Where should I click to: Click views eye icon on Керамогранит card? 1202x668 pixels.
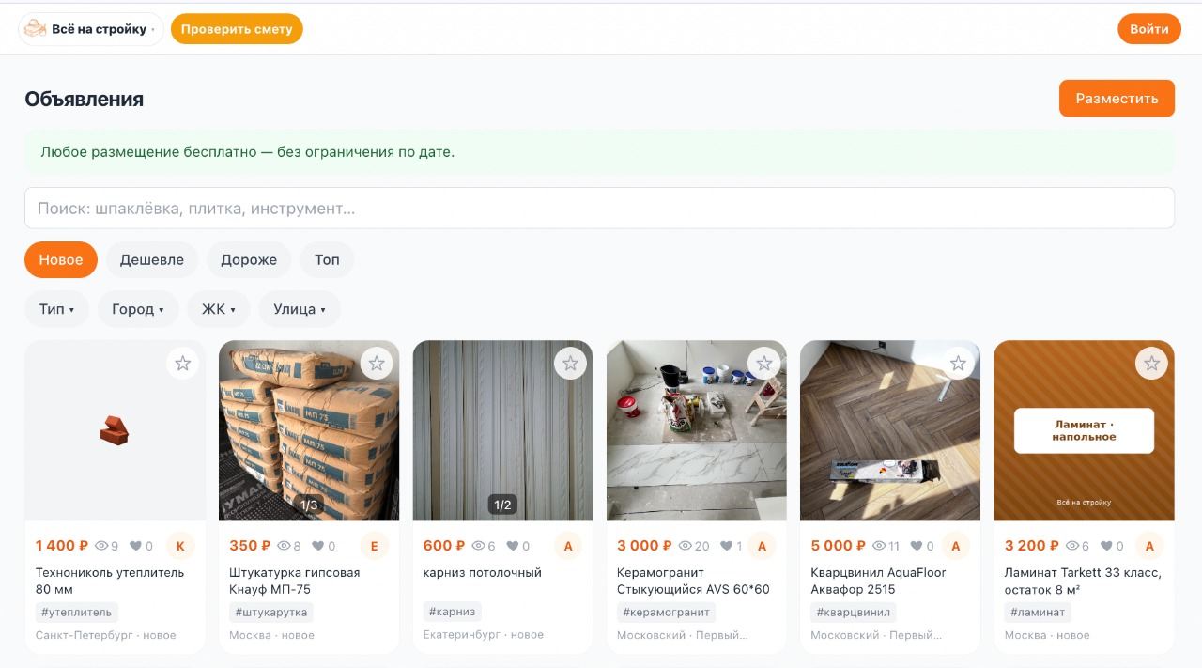686,546
